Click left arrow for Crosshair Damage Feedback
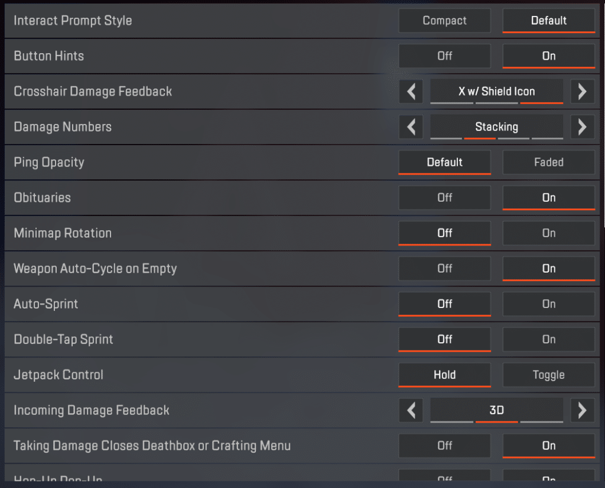605x488 pixels. pyautogui.click(x=411, y=91)
